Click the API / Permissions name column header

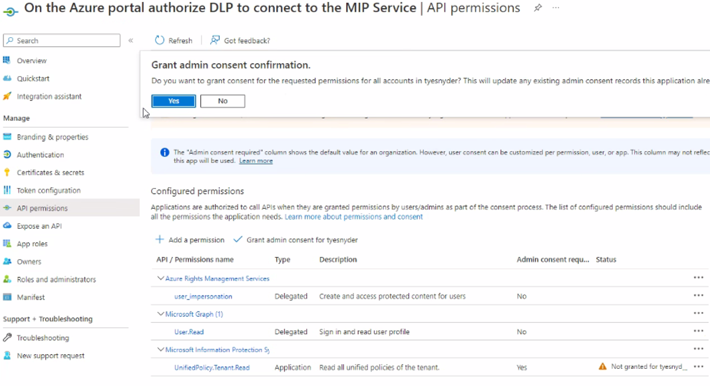pyautogui.click(x=195, y=260)
